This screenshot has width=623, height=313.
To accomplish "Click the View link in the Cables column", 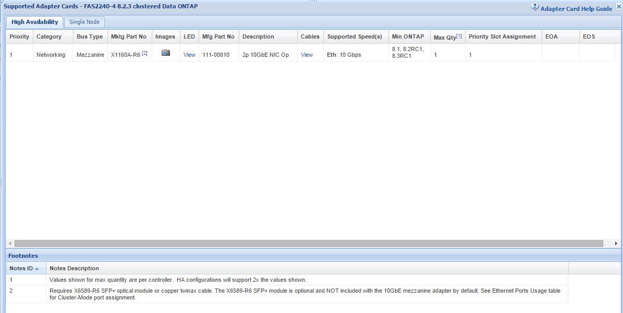I will [x=307, y=55].
